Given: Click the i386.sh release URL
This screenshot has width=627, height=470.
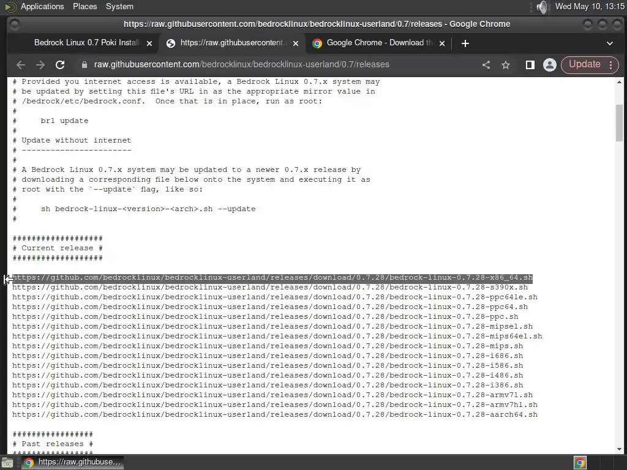Looking at the screenshot, I should [x=268, y=386].
